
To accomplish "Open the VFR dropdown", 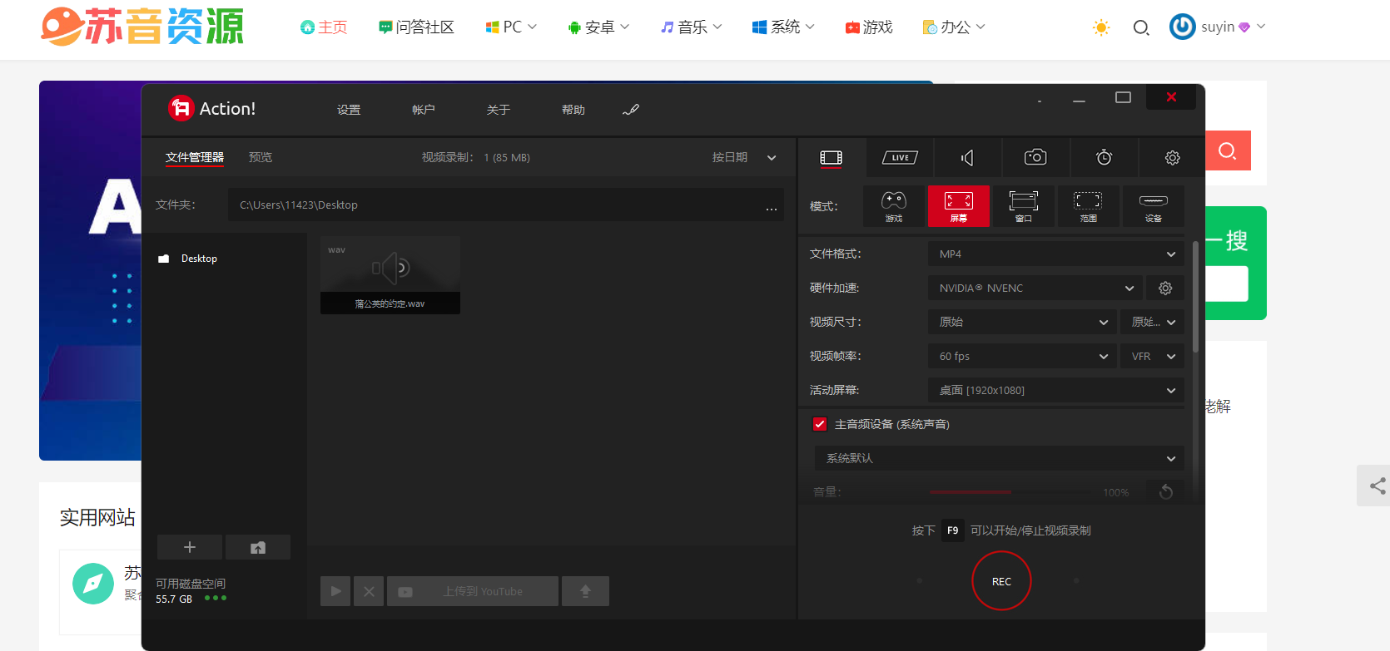I will 1152,356.
